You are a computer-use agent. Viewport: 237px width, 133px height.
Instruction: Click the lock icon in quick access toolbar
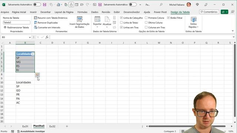pyautogui.click(x=71, y=5)
